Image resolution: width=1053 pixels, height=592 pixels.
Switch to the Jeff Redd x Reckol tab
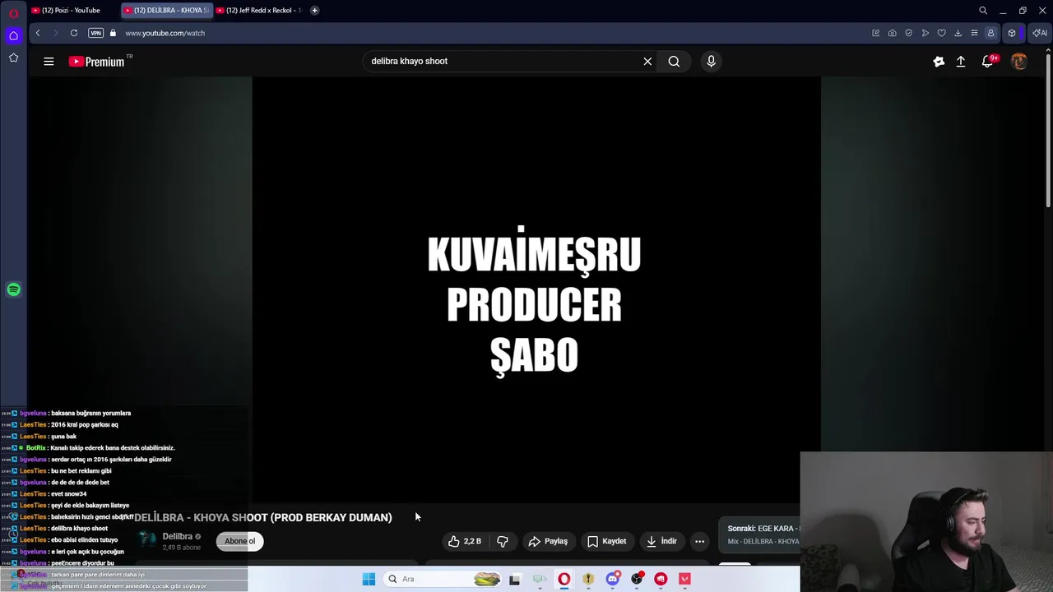259,10
